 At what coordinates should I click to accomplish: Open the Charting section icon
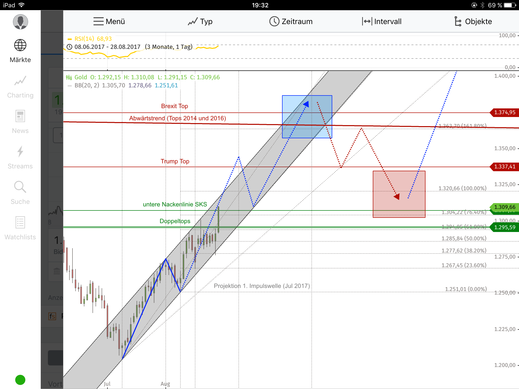click(20, 81)
